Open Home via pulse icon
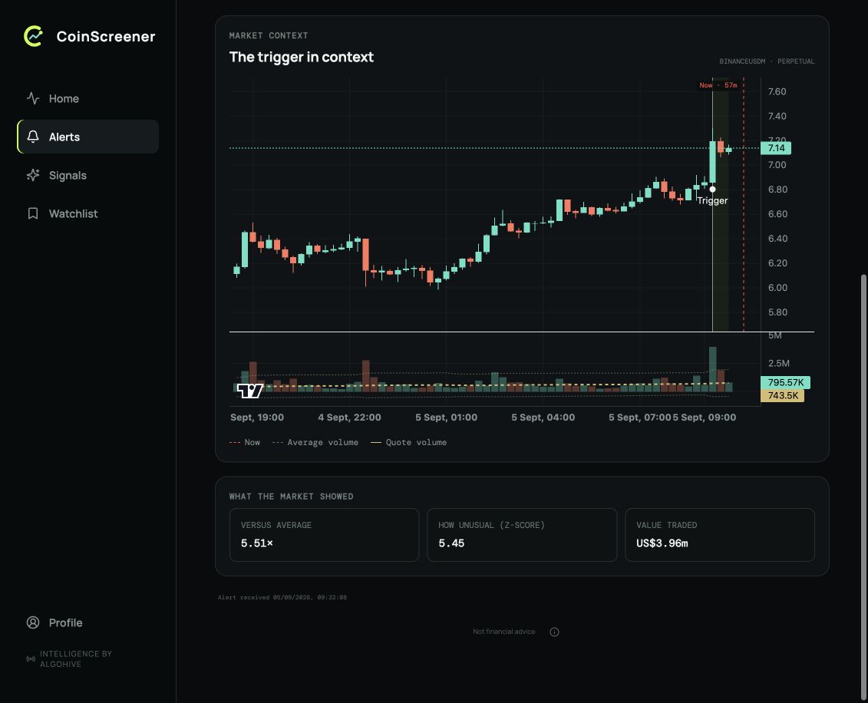 pyautogui.click(x=33, y=98)
